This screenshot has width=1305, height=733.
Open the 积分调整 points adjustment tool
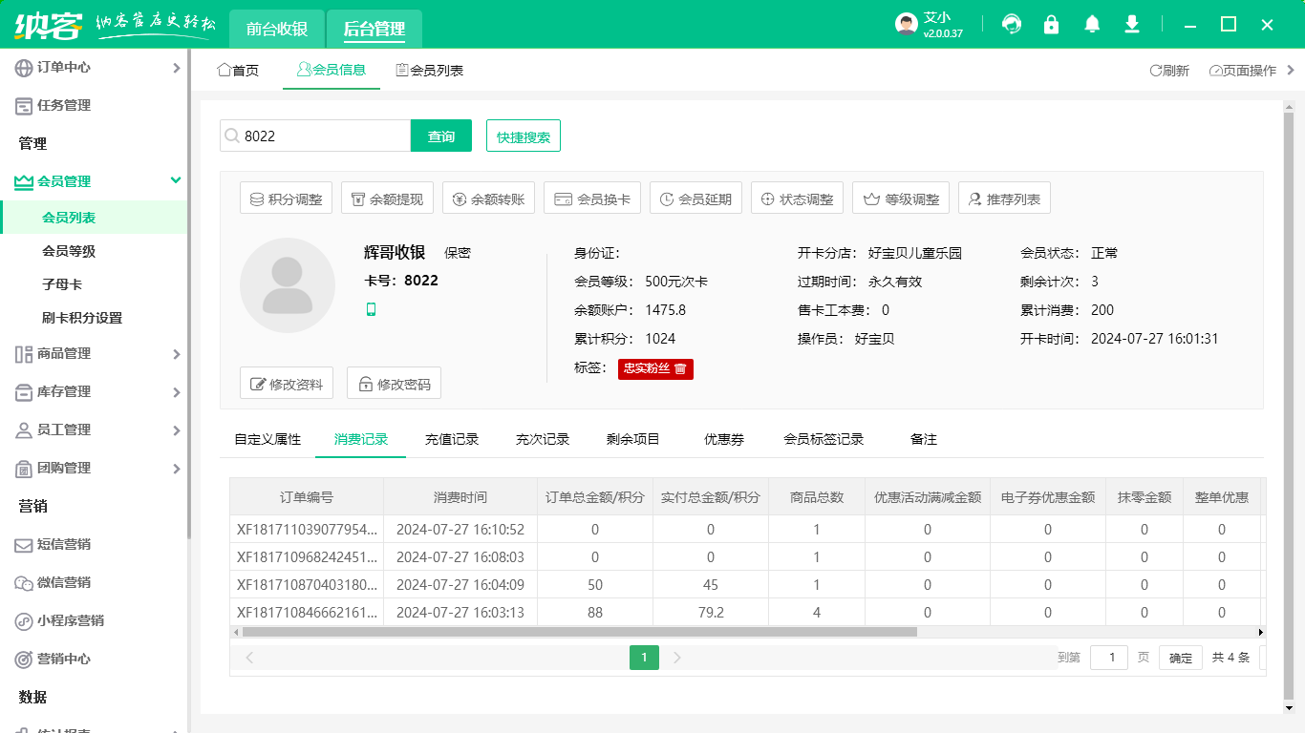pos(285,198)
